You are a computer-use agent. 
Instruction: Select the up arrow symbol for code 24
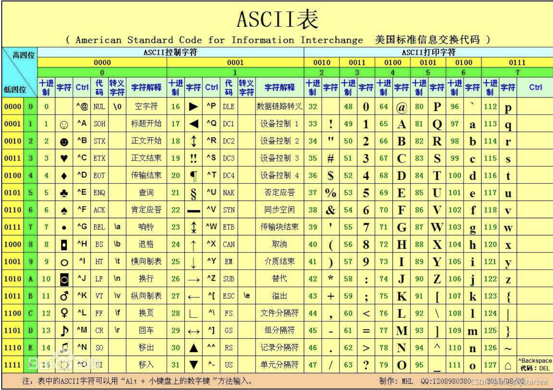193,245
